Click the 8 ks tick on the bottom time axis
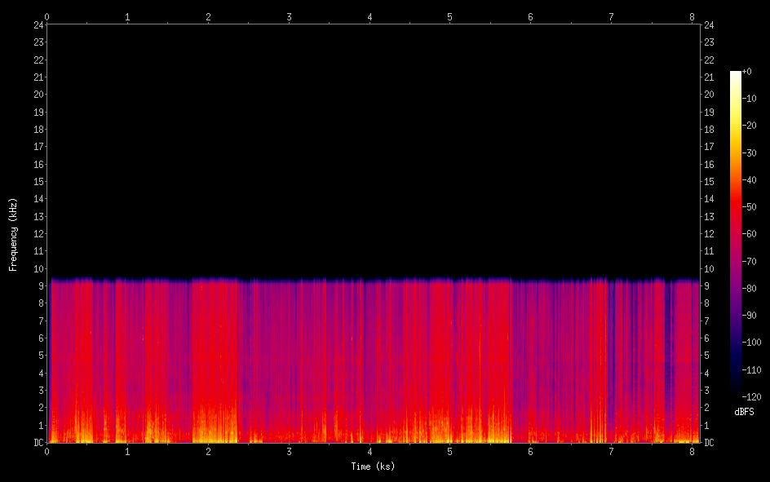 pyautogui.click(x=693, y=451)
